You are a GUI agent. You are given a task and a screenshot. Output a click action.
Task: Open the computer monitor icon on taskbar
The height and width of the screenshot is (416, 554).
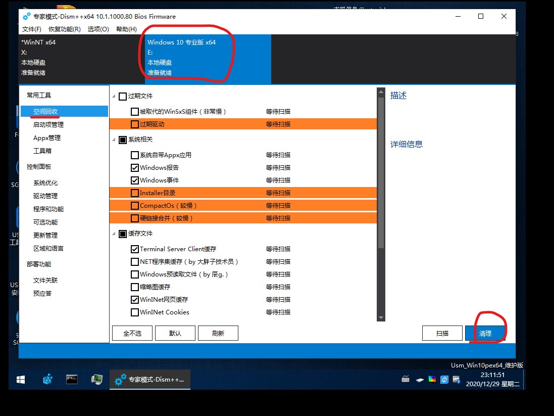(x=97, y=380)
